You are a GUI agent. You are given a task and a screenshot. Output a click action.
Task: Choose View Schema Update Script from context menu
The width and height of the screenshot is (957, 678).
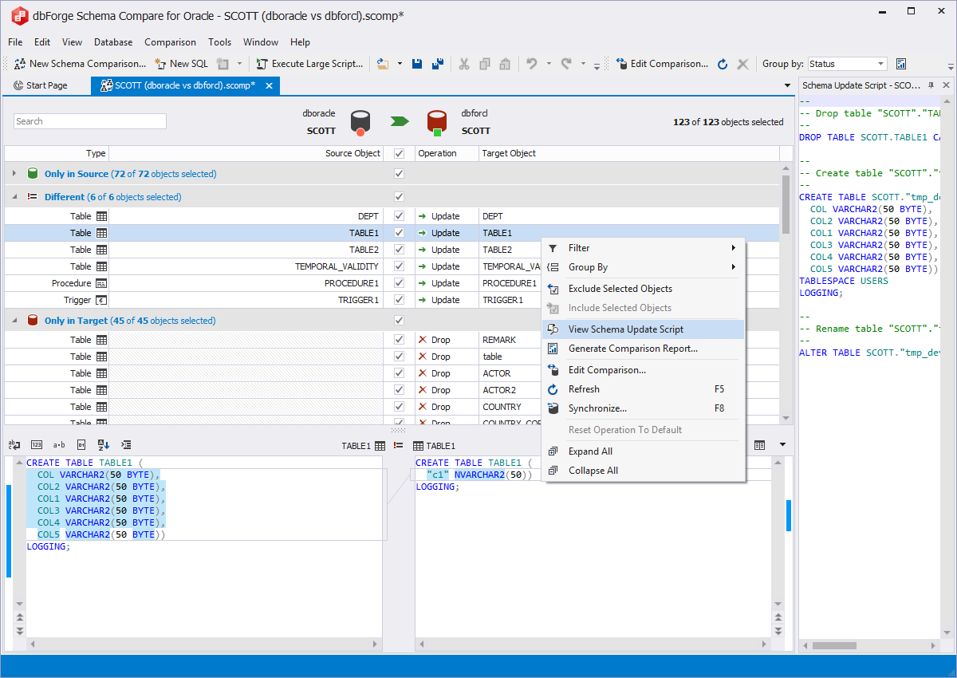coord(644,329)
